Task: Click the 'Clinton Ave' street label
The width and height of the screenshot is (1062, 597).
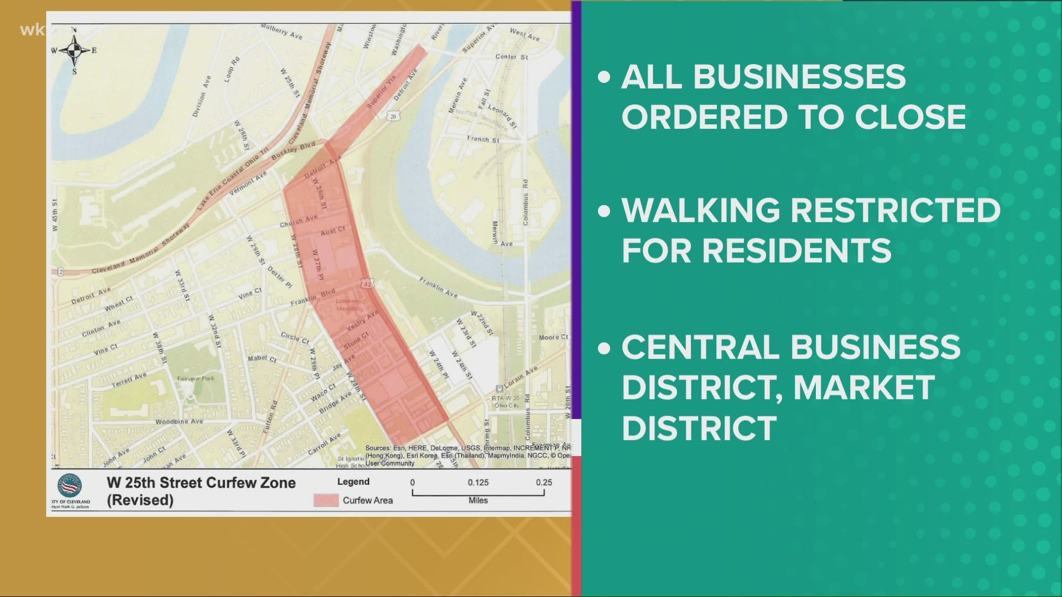Action: 101,329
